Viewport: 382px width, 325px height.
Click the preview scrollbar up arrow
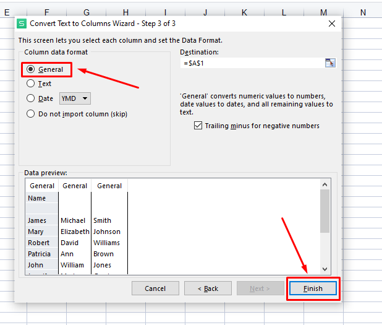(x=325, y=184)
